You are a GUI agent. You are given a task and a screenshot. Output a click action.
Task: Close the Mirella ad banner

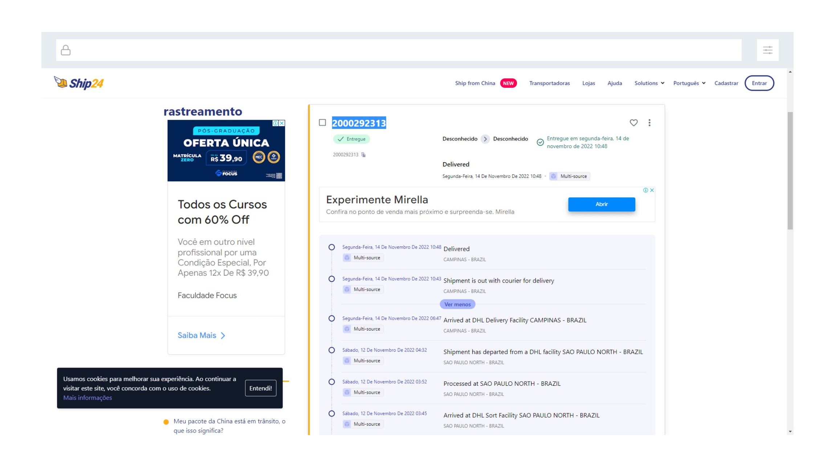pos(652,190)
